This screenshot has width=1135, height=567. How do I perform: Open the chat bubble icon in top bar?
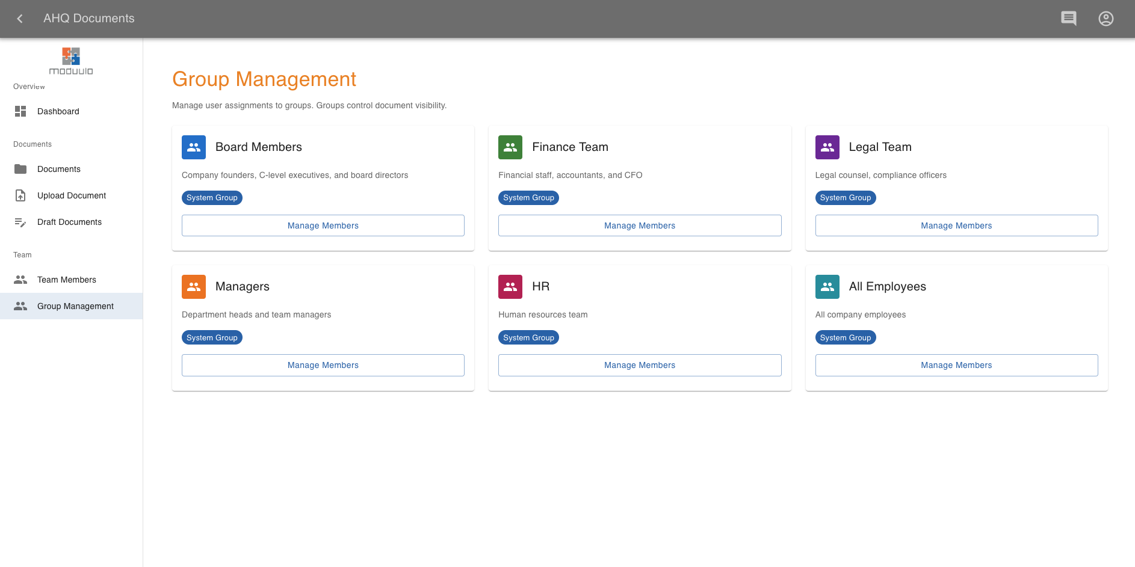pyautogui.click(x=1069, y=18)
